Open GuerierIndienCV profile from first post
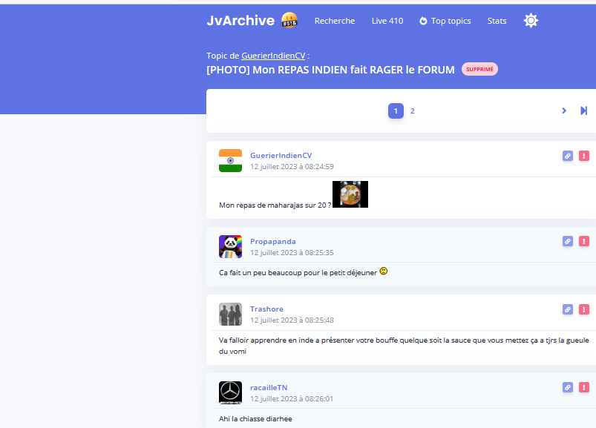 tap(281, 155)
